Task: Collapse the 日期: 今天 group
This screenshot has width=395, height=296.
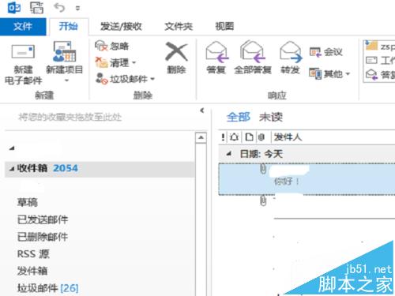Action: tap(229, 154)
